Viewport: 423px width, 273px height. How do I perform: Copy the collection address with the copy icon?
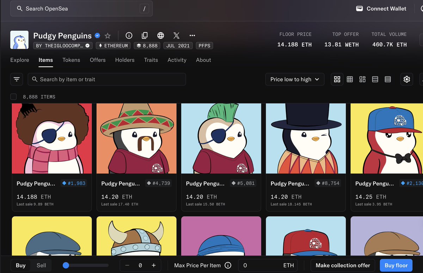click(x=145, y=35)
